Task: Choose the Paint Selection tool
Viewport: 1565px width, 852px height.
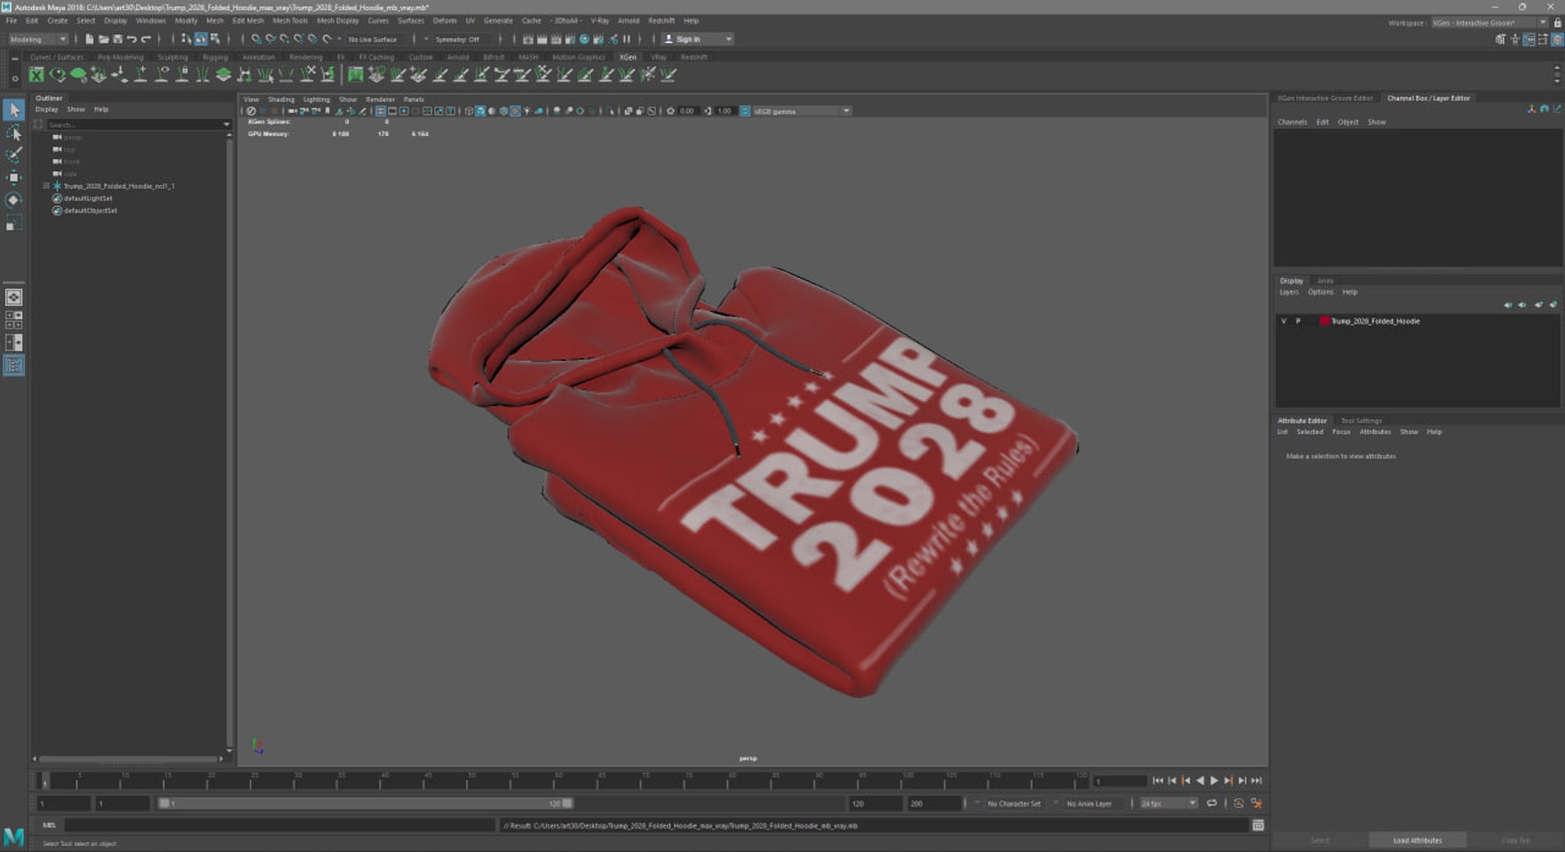Action: pos(14,155)
